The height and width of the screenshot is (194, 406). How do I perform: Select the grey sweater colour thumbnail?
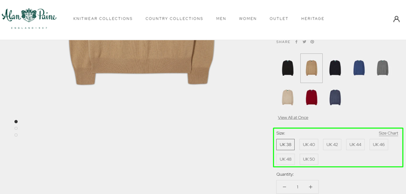(383, 68)
